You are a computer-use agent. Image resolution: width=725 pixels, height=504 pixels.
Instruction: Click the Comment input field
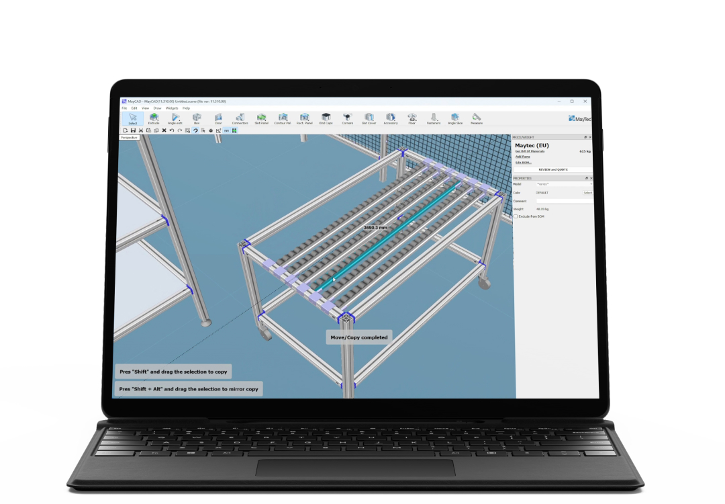tap(564, 201)
